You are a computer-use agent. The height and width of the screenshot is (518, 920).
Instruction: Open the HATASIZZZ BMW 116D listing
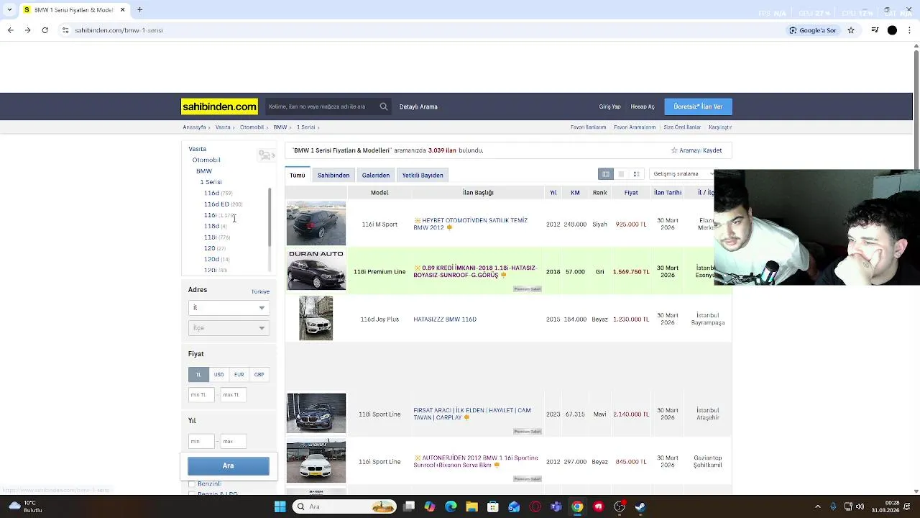445,319
